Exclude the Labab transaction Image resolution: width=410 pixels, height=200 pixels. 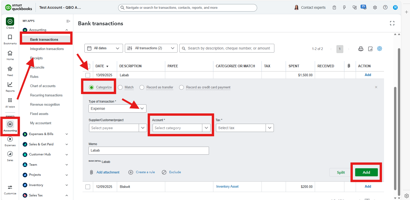pos(175,172)
